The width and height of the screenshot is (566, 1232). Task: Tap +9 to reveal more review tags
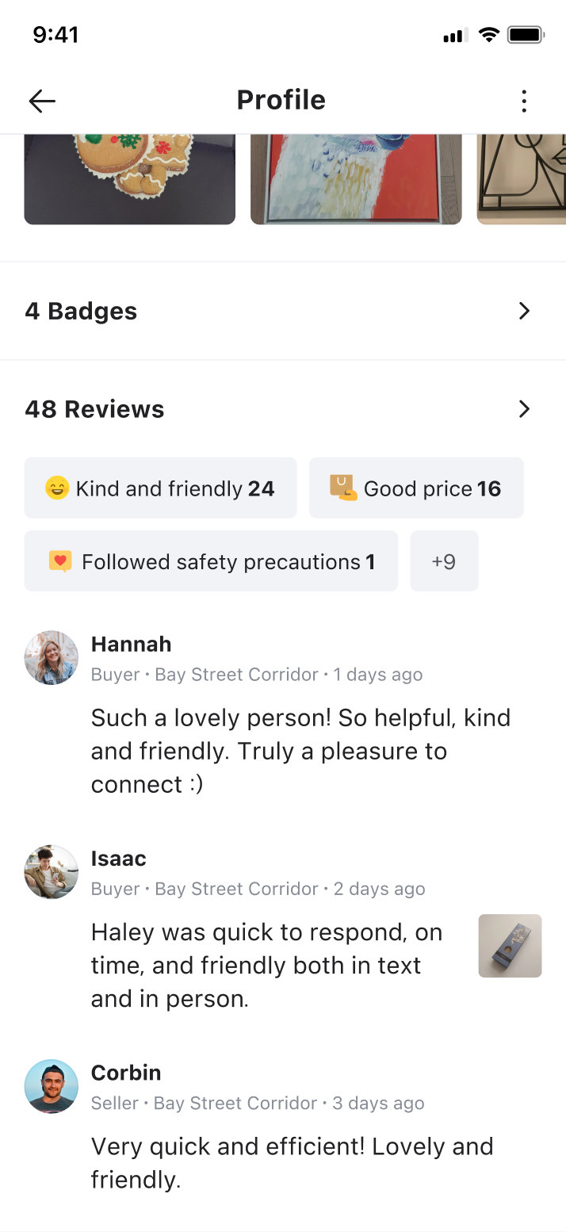[444, 561]
